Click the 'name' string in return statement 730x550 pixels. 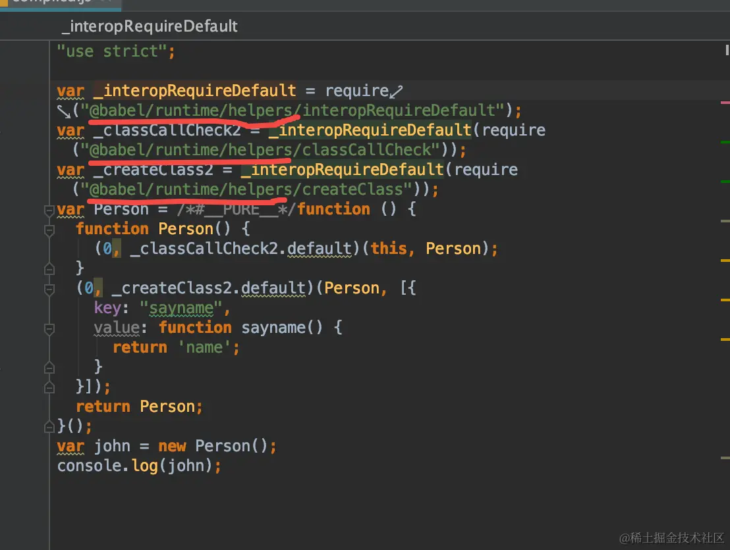pyautogui.click(x=204, y=347)
